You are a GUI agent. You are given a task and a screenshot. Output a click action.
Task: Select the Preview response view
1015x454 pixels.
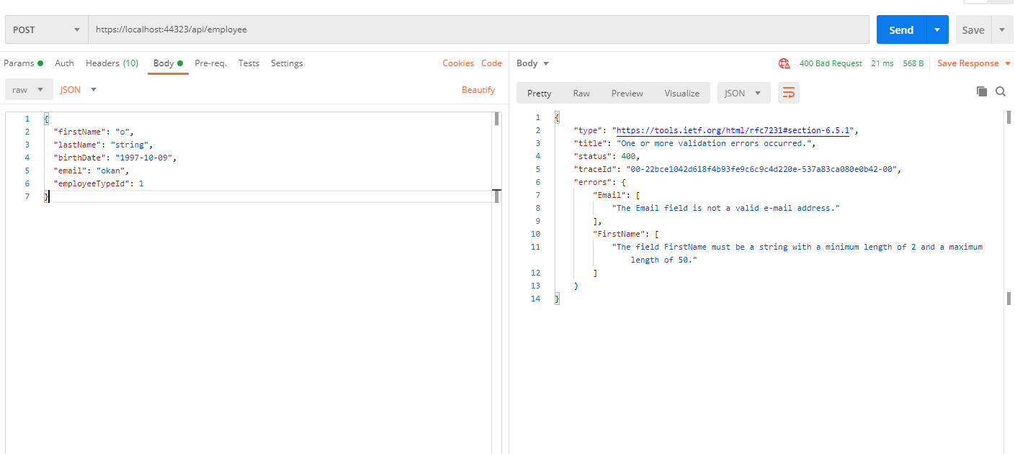[627, 94]
